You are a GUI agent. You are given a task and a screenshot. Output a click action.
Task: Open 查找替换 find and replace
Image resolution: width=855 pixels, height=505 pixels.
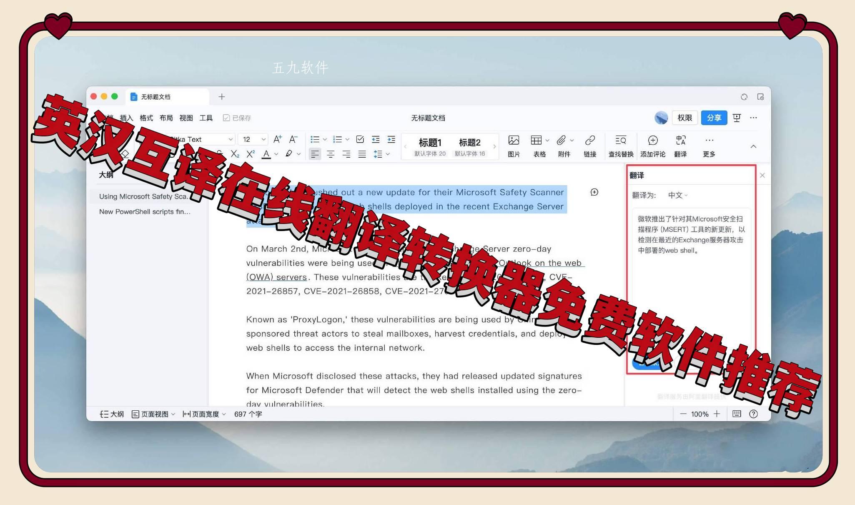coord(621,145)
